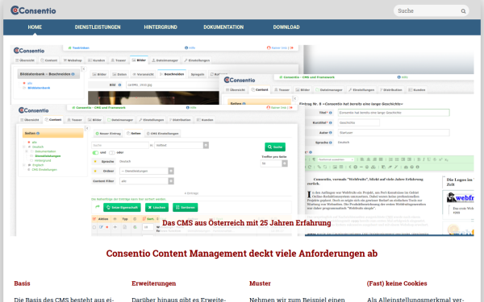The image size is (484, 302).
Task: Select the bold Dienstleistungen folder in the tree
Action: point(48,156)
